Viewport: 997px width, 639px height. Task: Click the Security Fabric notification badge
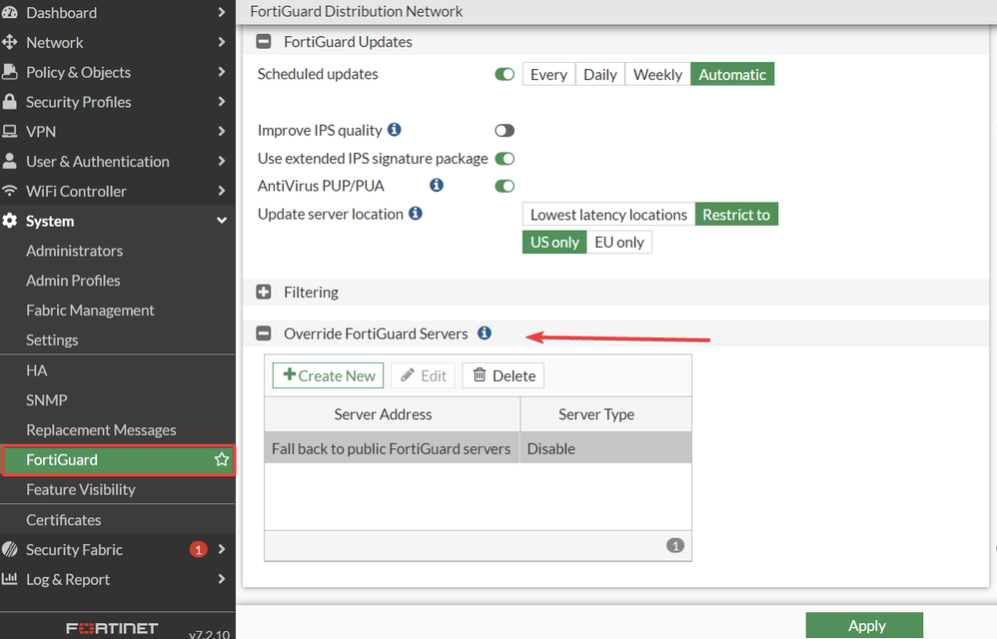tap(199, 549)
